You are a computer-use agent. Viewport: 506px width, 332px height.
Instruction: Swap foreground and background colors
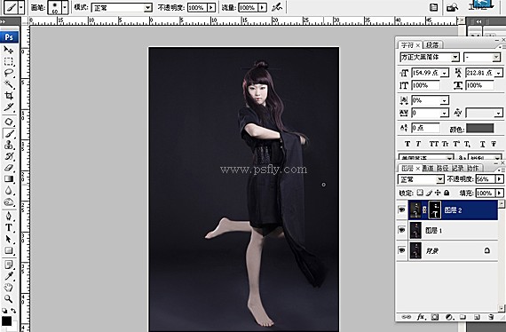coord(13,311)
